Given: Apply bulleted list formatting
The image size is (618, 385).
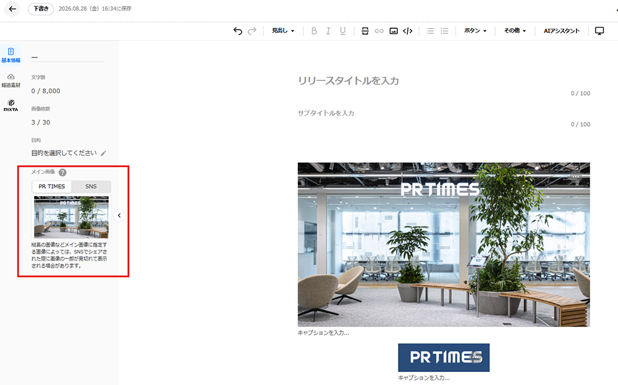Looking at the screenshot, I should pyautogui.click(x=430, y=31).
